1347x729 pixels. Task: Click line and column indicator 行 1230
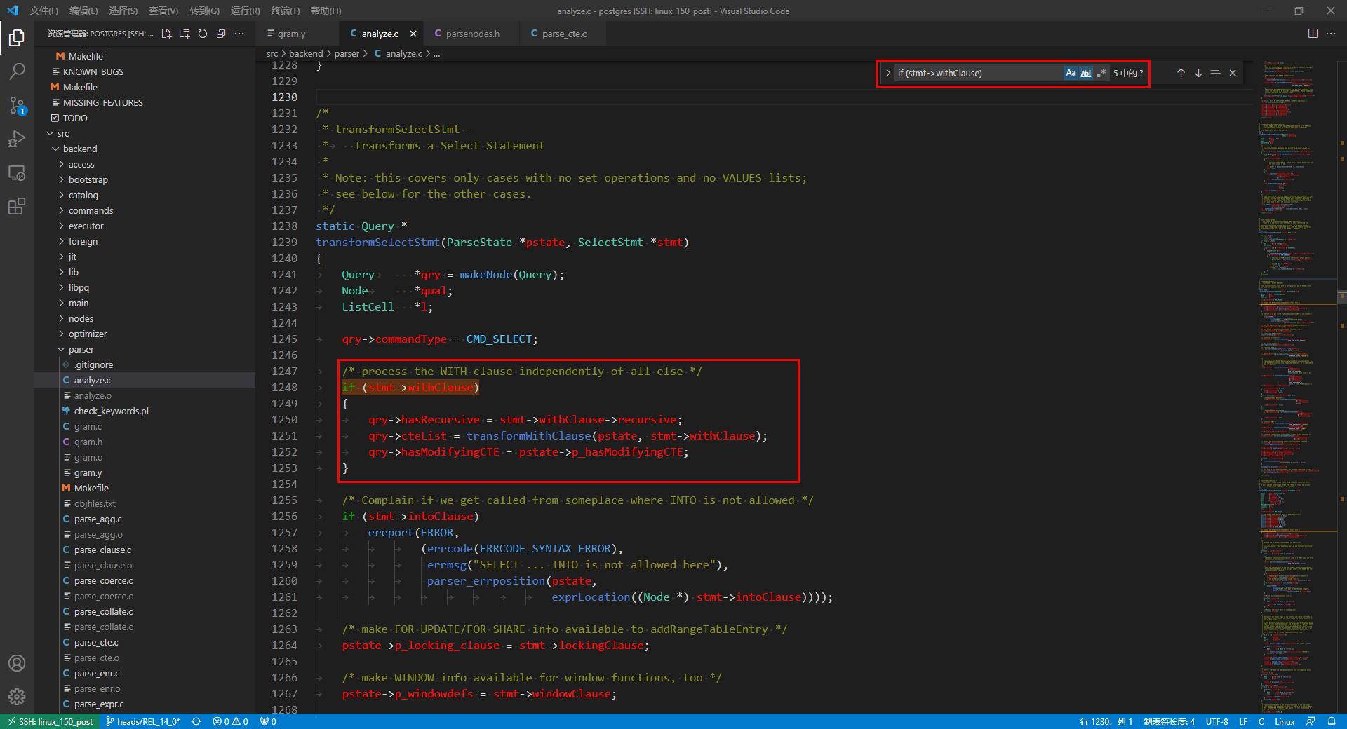click(1106, 721)
